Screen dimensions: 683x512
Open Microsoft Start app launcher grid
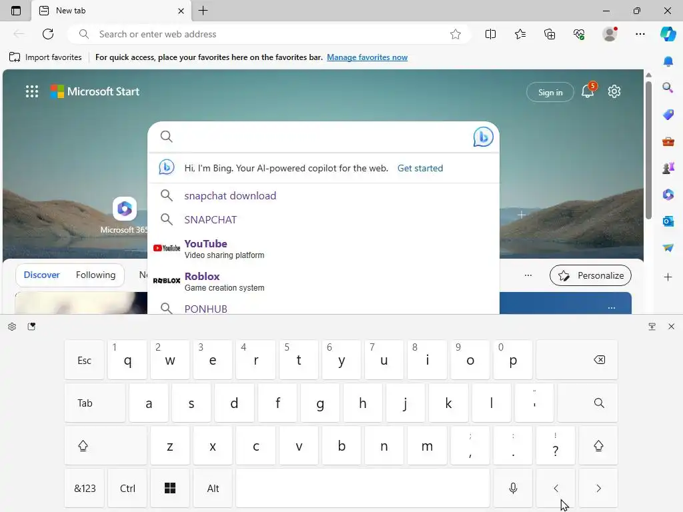coord(32,91)
